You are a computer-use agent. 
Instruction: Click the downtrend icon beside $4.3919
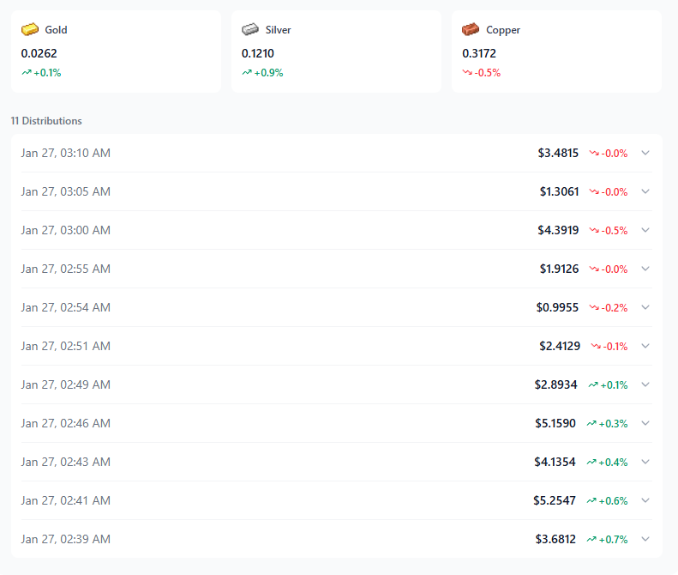pyautogui.click(x=594, y=230)
